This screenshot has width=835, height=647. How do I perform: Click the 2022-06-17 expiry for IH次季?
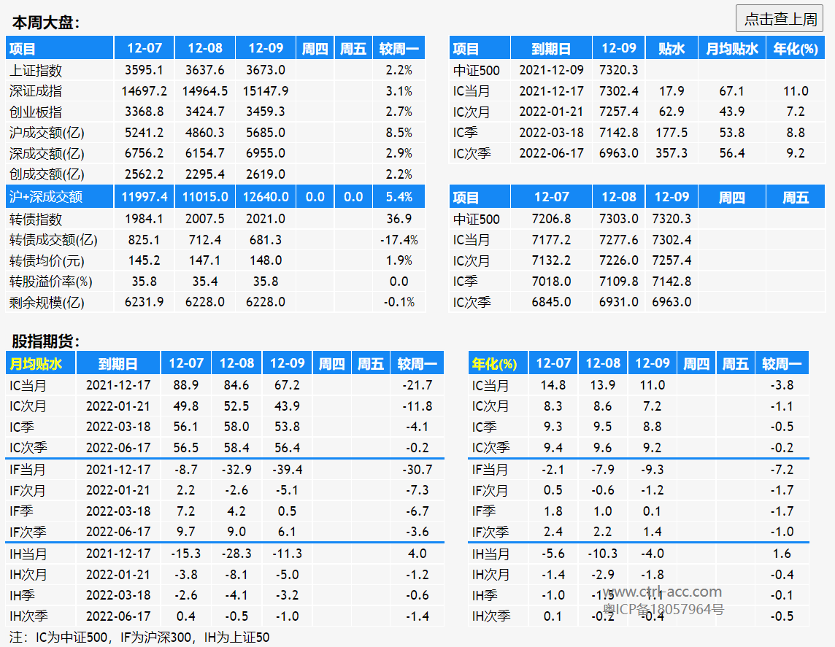tap(118, 616)
